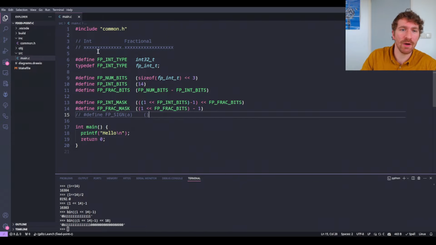Open the Source Control view
This screenshot has height=245, width=436.
[x=5, y=40]
